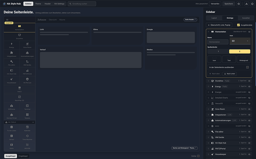Show the hidden Detailed Charts entry
Viewport: 256px width, 159px height.
pos(249,98)
